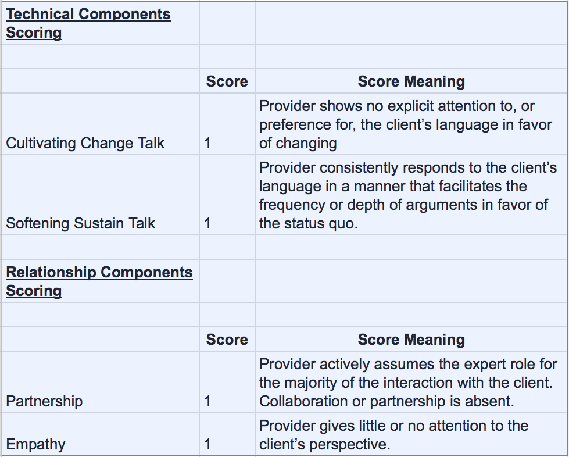
Task: Click the score value for Partnership
Action: click(208, 401)
